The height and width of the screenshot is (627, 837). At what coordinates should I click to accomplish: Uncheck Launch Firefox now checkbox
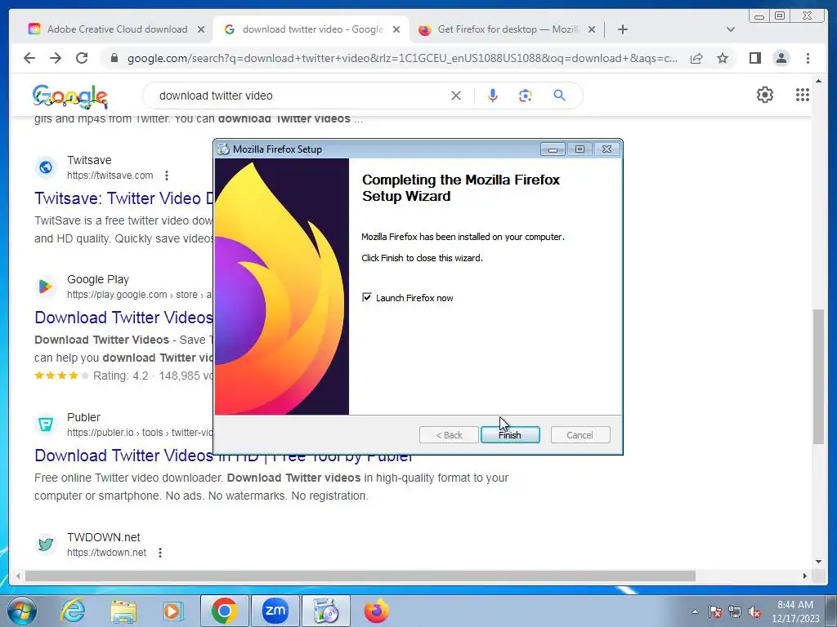[367, 297]
